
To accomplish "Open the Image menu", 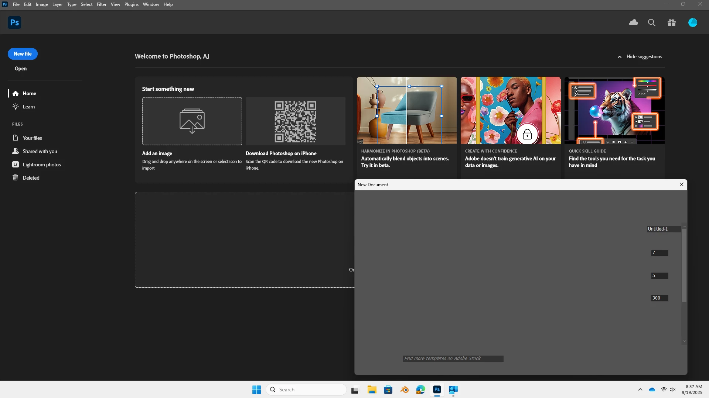I will click(42, 4).
